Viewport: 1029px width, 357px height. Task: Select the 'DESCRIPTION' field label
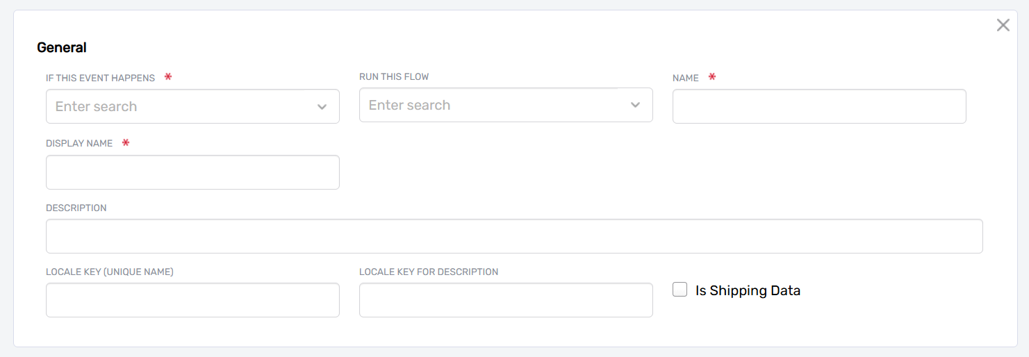click(76, 208)
